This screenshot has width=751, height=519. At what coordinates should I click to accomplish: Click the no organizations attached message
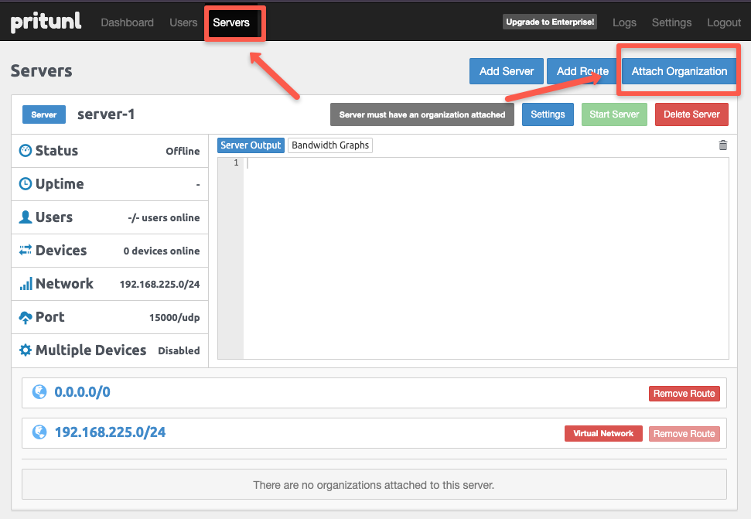click(374, 485)
